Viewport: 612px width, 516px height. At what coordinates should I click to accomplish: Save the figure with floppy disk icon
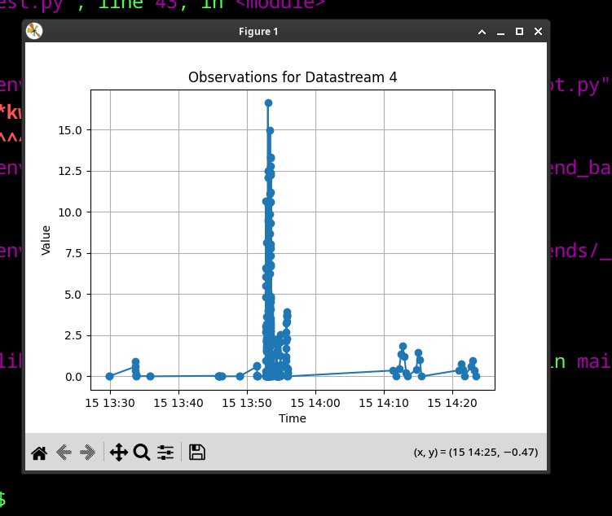(196, 453)
